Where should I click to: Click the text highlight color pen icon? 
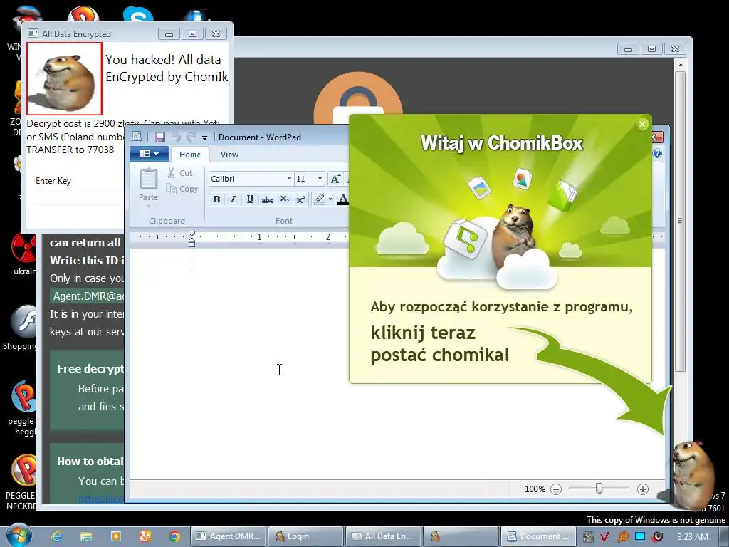(320, 199)
